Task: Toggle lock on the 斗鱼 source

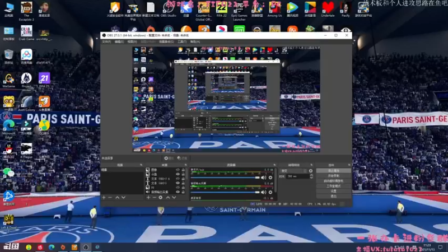Action: click(183, 174)
